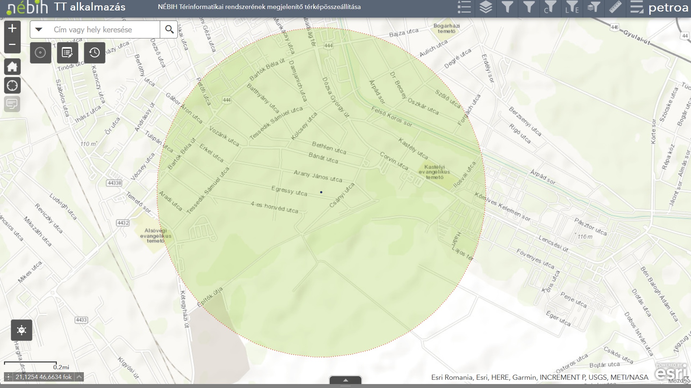Open the petroa user menu
This screenshot has width=691, height=388.
668,8
